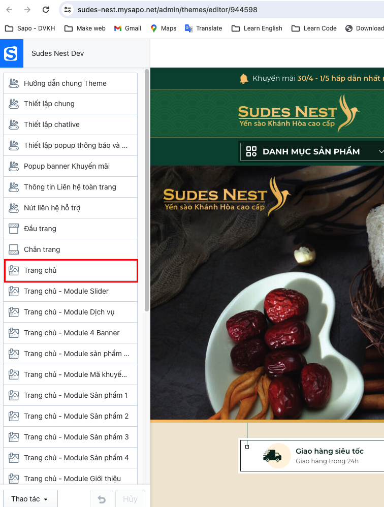The image size is (384, 507).
Task: Click the Hủy button
Action: pos(130,499)
